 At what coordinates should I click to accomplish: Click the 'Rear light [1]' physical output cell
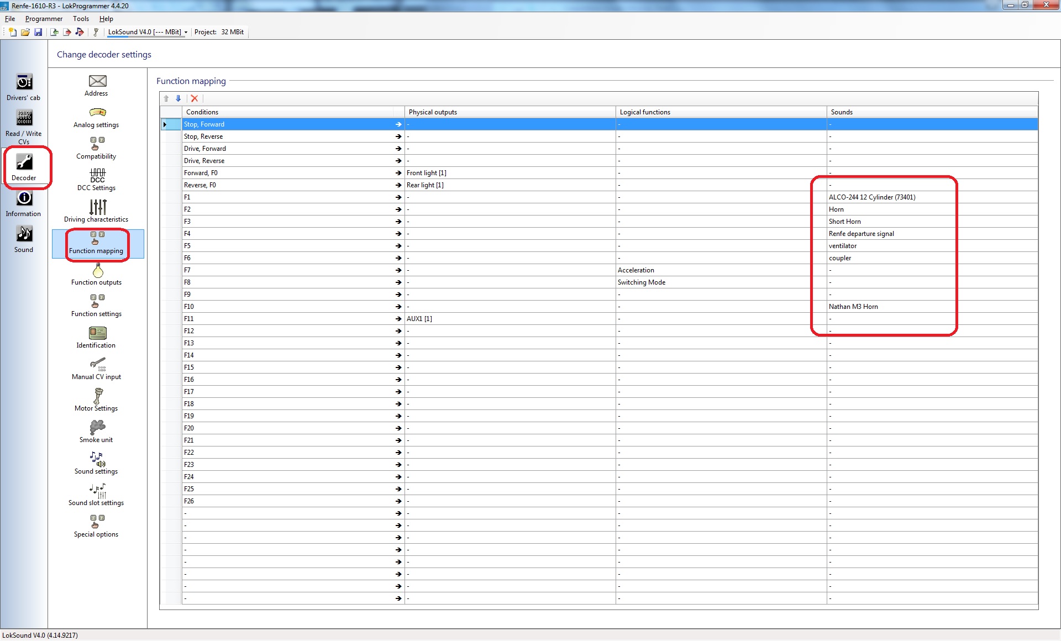click(510, 185)
